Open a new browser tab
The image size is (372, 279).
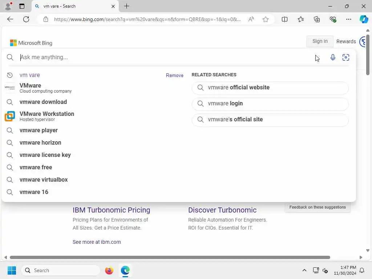coord(127,6)
